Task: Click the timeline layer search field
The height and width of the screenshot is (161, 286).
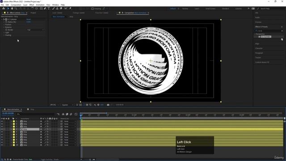Action: coord(36,114)
